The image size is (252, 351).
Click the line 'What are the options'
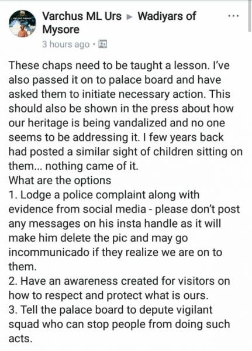(60, 180)
